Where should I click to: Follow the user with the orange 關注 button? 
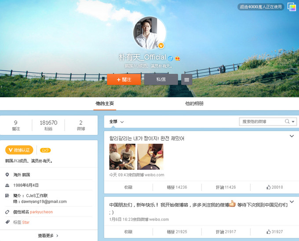pos(124,80)
